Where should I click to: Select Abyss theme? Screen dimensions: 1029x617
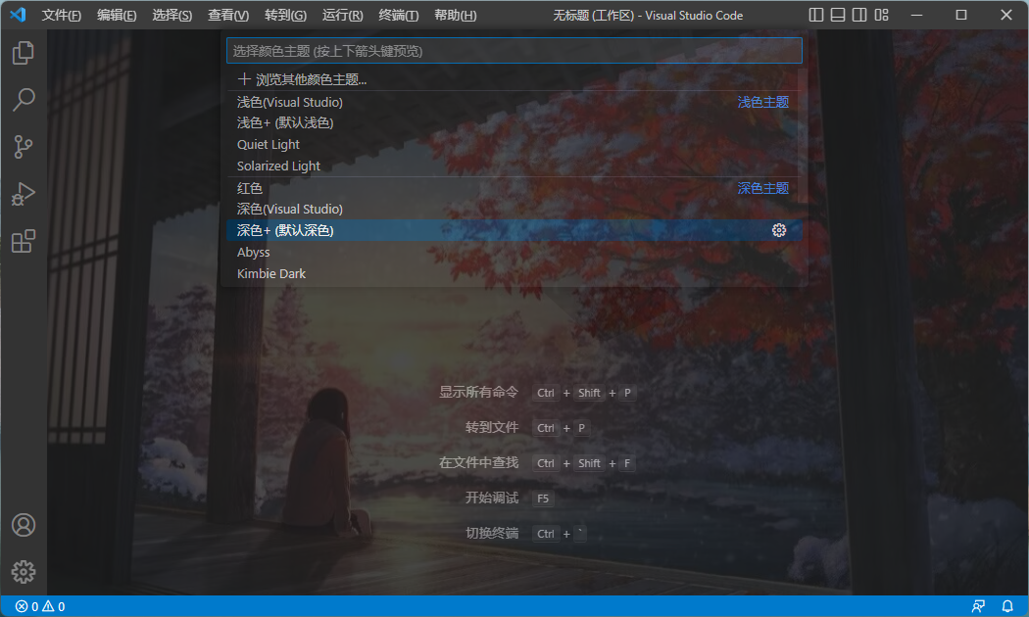(x=514, y=252)
